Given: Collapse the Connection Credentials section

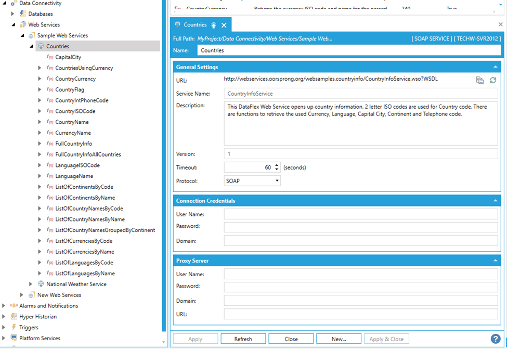Looking at the screenshot, I should click(495, 201).
